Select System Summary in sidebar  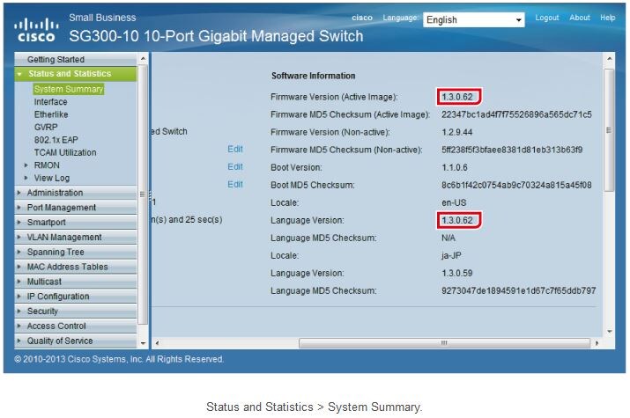click(68, 89)
